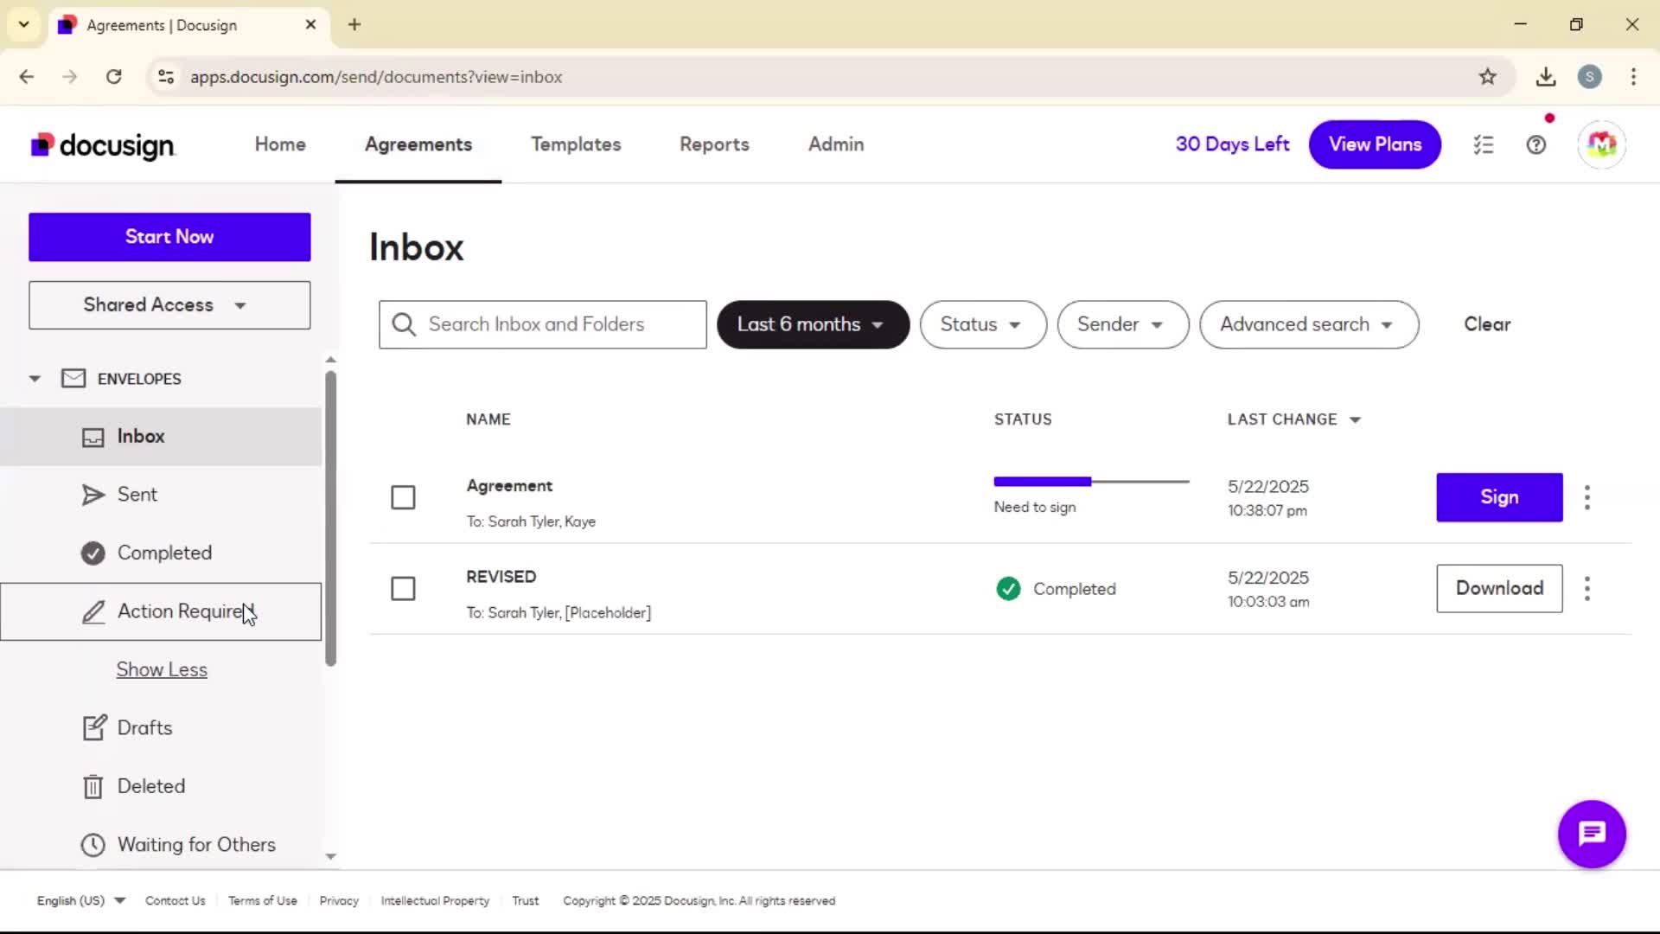The image size is (1660, 934).
Task: Open the Status filter dropdown
Action: point(983,324)
